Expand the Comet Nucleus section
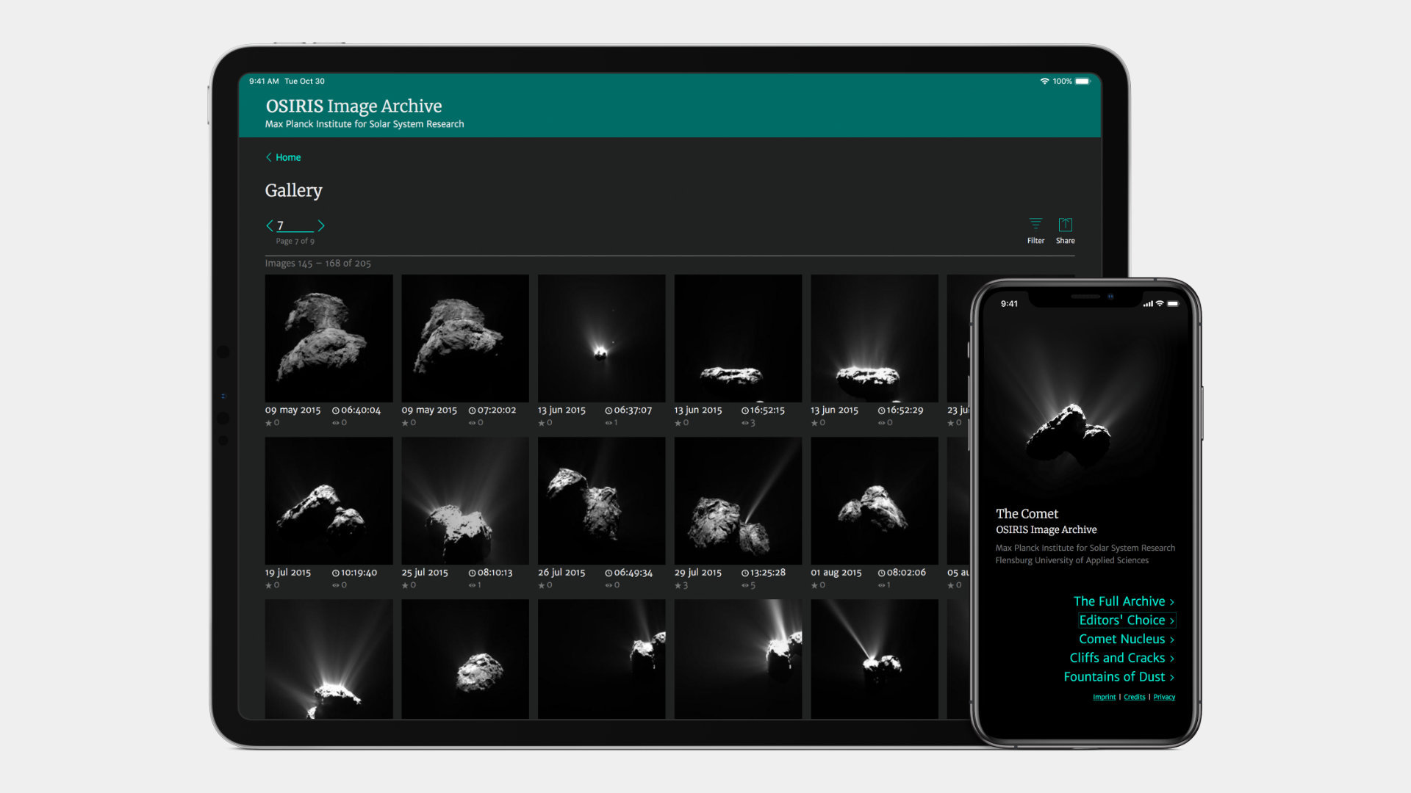 (x=1126, y=640)
